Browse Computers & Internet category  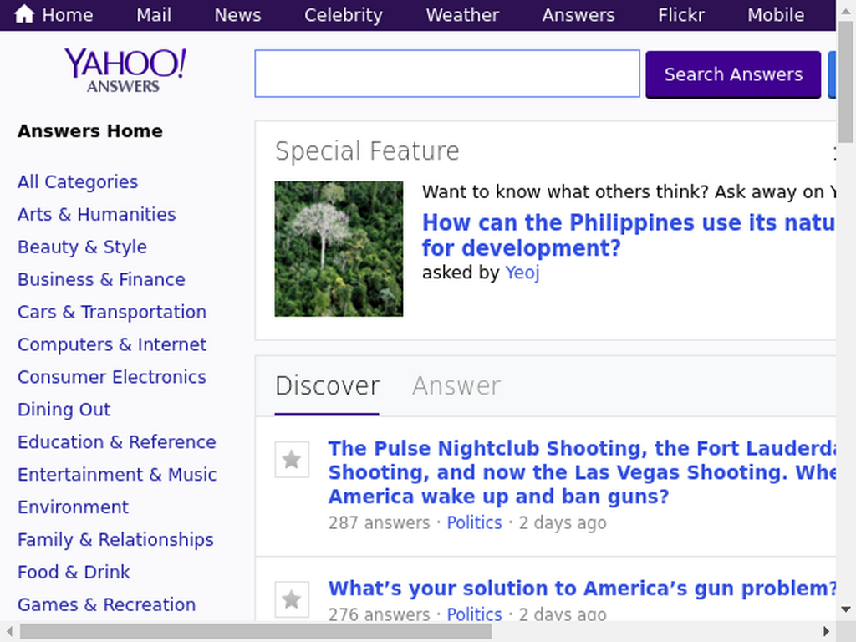click(112, 344)
